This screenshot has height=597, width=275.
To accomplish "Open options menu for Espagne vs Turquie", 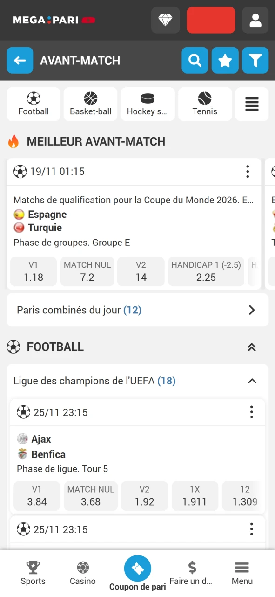I will [248, 172].
